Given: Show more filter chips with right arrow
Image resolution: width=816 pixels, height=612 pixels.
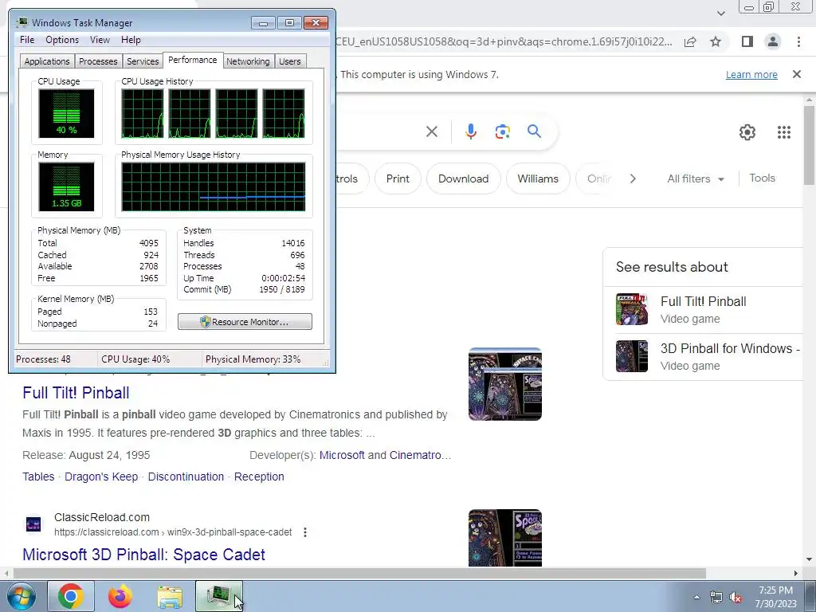Looking at the screenshot, I should pos(633,178).
